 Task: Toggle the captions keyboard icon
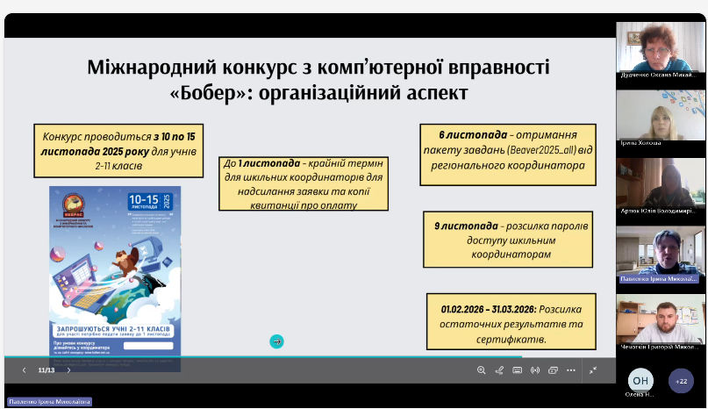tap(518, 370)
